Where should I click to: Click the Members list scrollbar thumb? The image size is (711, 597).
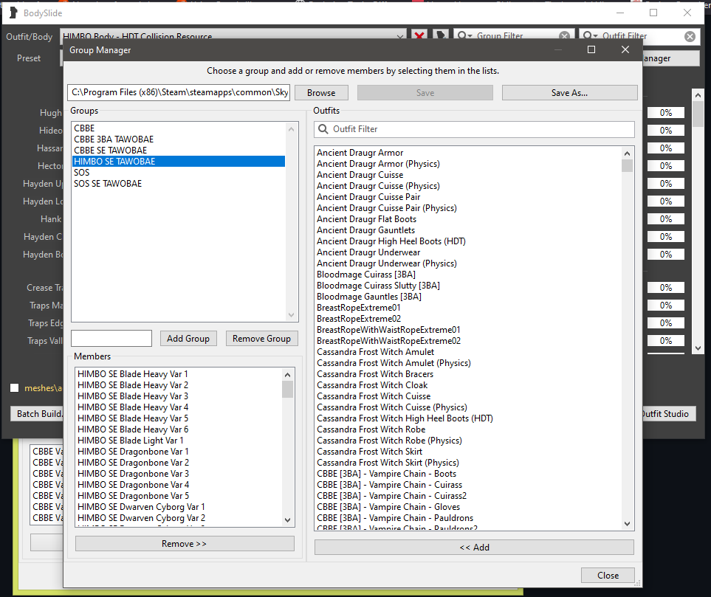(x=287, y=390)
